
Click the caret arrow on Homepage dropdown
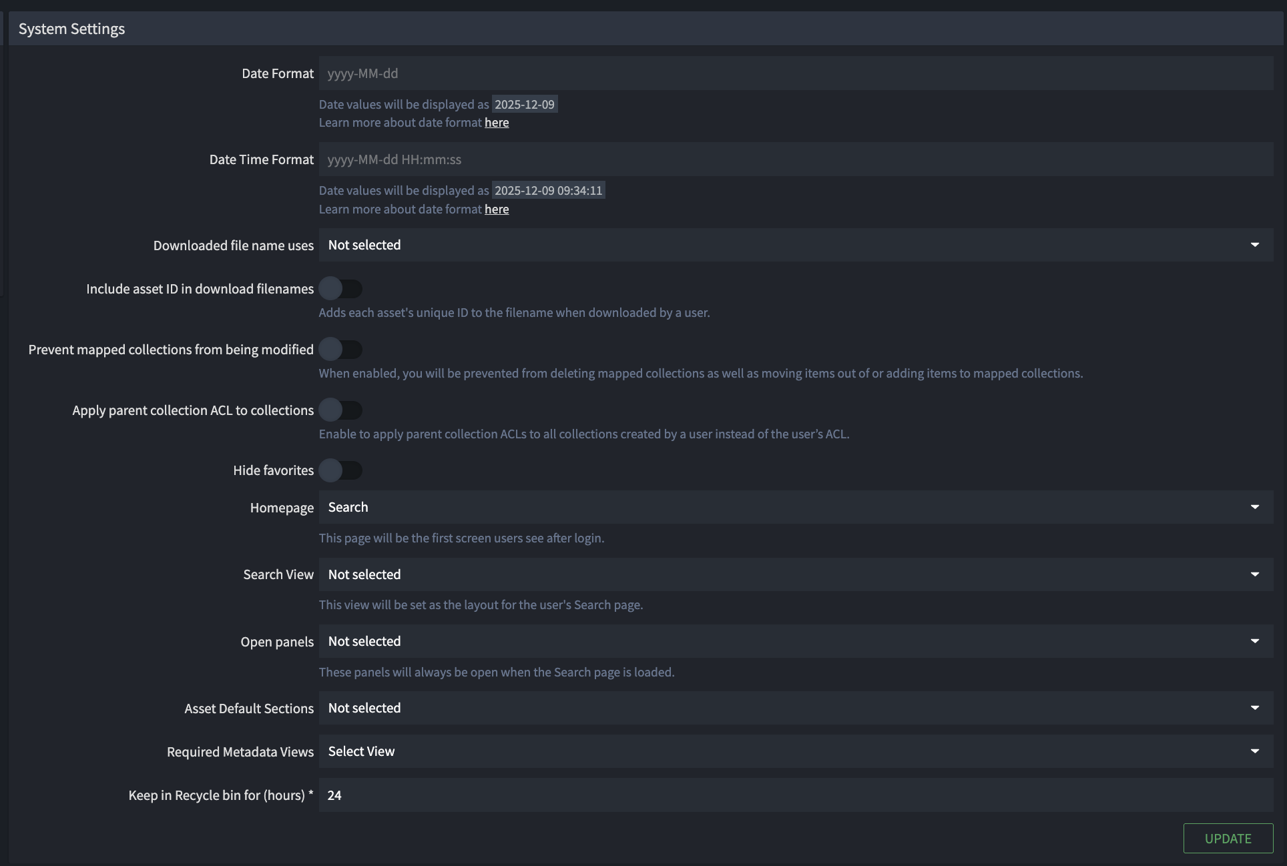tap(1255, 507)
